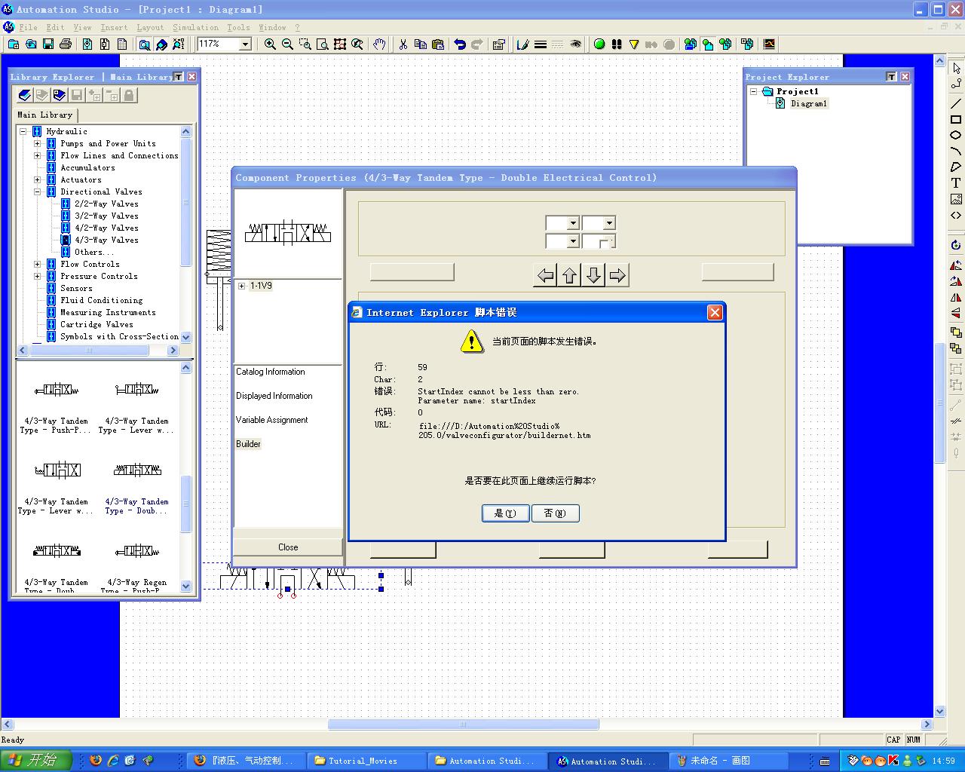Switch to the Main Library tab
This screenshot has height=772, width=965.
(45, 115)
